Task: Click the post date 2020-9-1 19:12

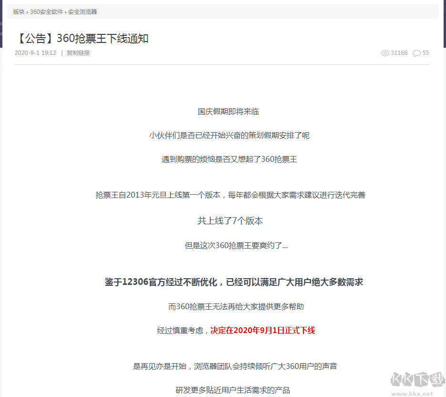Action: tap(36, 53)
